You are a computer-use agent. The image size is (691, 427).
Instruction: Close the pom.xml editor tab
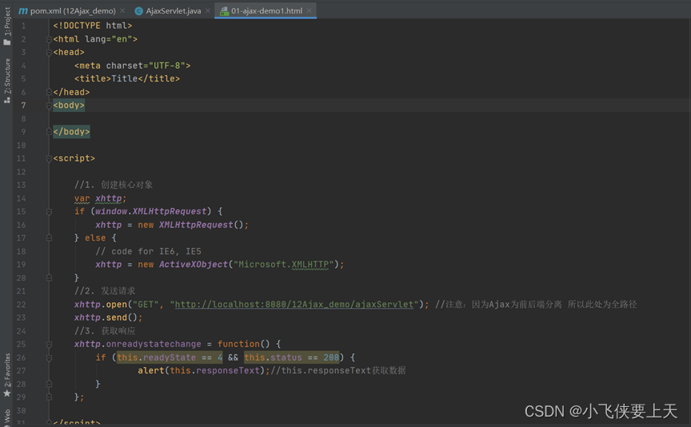[x=122, y=11]
